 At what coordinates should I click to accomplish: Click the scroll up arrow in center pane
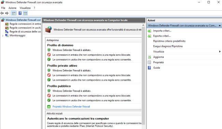143,25
